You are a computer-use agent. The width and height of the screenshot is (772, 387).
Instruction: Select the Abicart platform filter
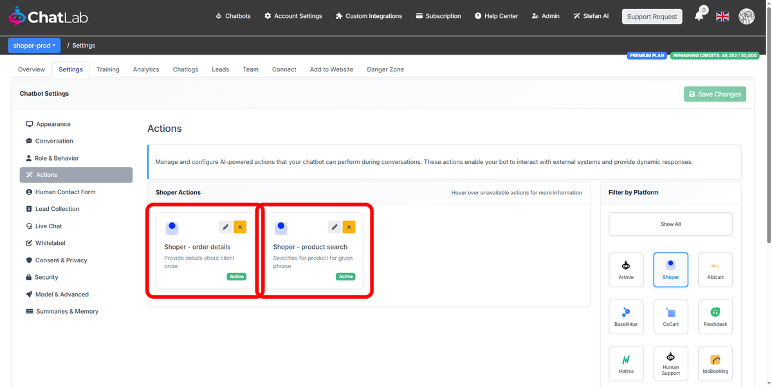715,269
